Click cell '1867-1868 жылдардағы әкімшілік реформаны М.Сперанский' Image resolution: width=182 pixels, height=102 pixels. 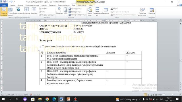pyautogui.click(x=75, y=57)
